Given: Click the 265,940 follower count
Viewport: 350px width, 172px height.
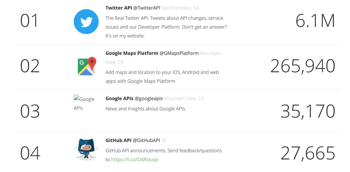Looking at the screenshot, I should click(x=303, y=66).
